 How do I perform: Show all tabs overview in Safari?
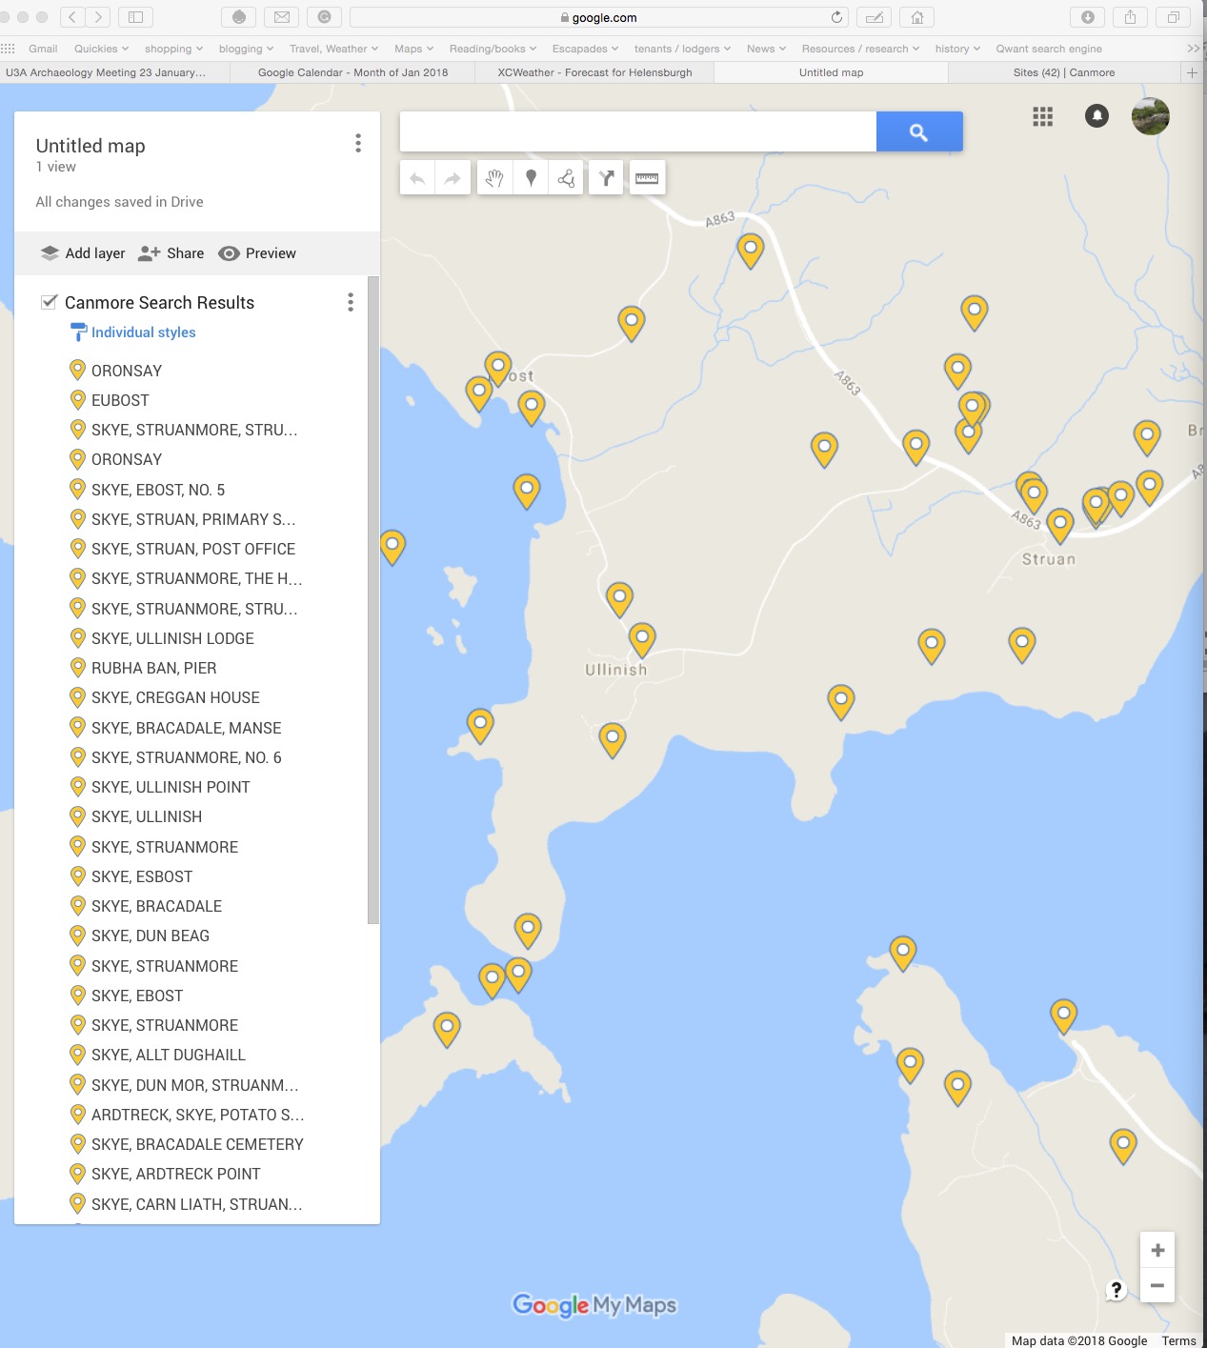pyautogui.click(x=1173, y=17)
